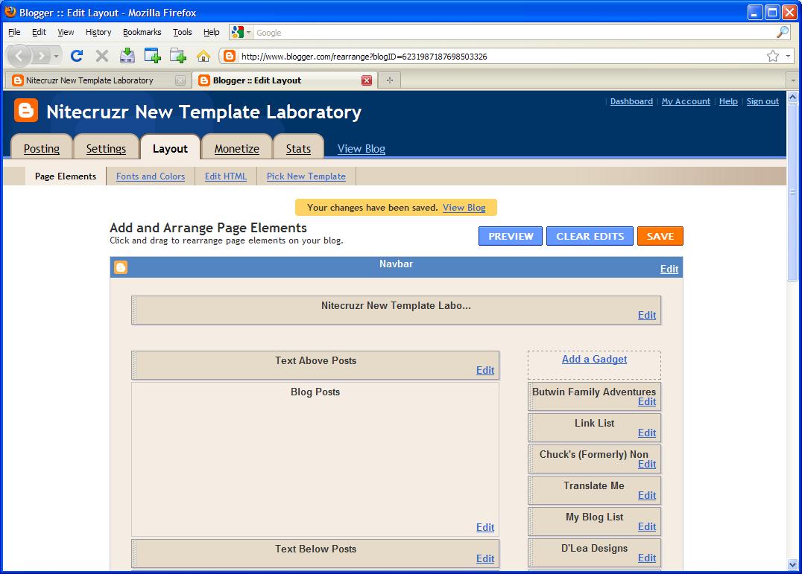Open the back/forward history dropdown arrow
The width and height of the screenshot is (802, 574).
pyautogui.click(x=56, y=56)
